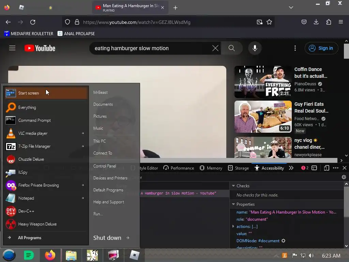The width and height of the screenshot is (349, 262).
Task: Launch Command Prompt from Start menu
Action: [x=46, y=120]
